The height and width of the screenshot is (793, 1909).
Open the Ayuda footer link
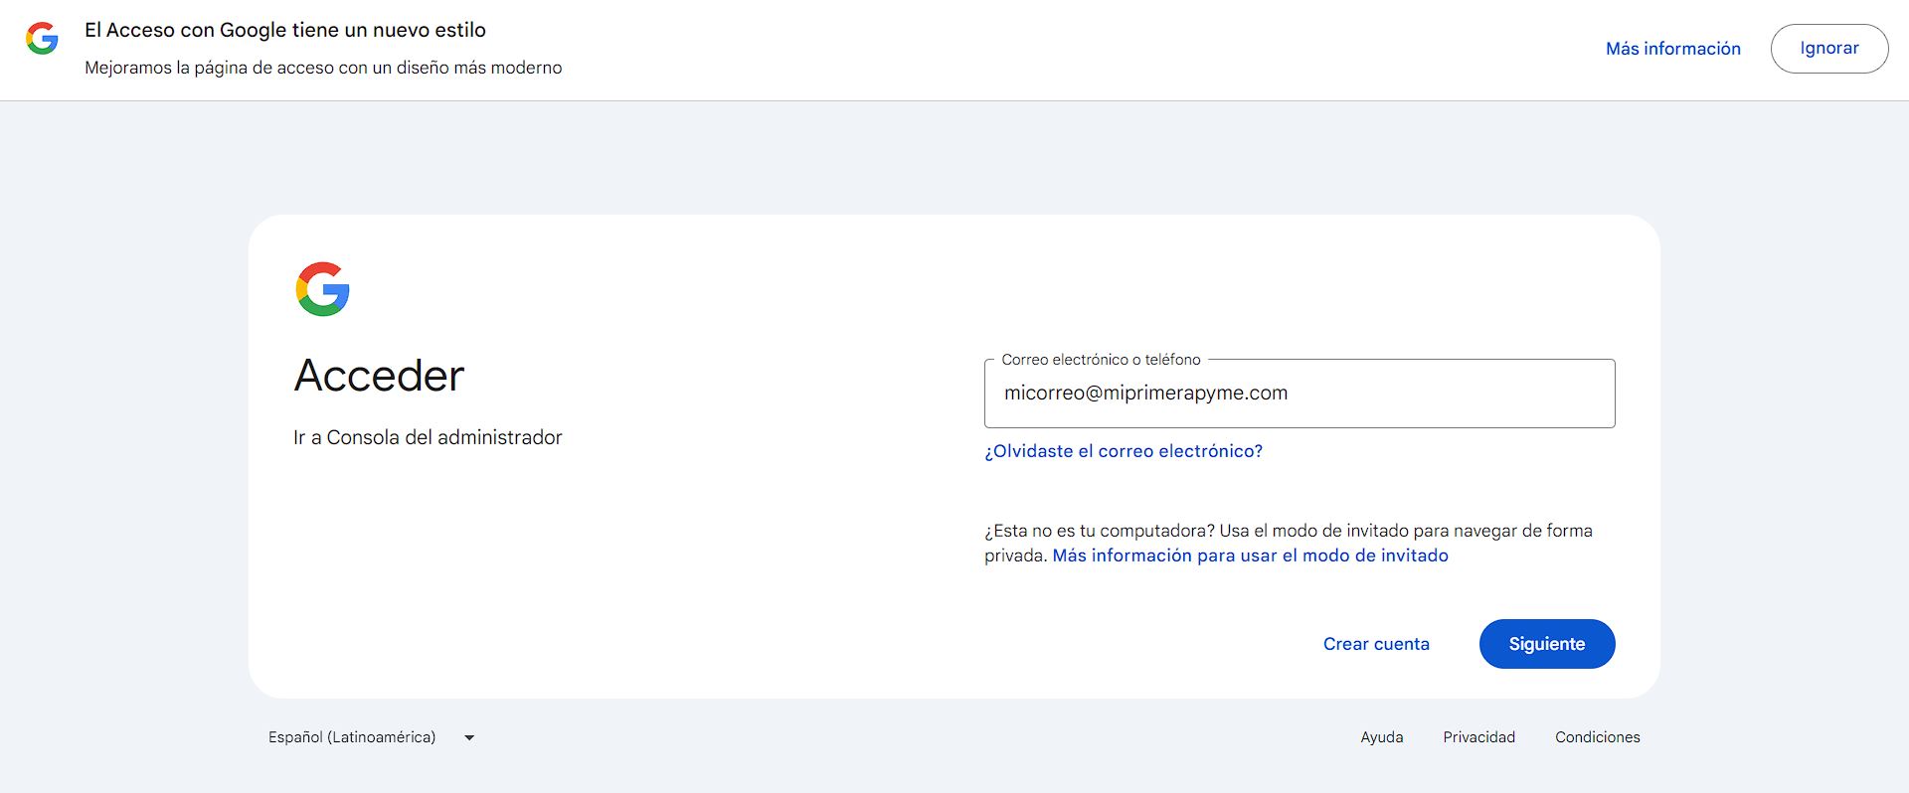(1381, 737)
